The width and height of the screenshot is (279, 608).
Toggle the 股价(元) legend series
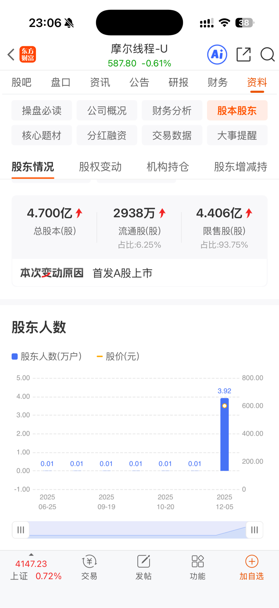(118, 356)
